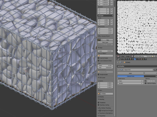Viewport: 157px width, 117px height.
Task: Expand the Transform Orientations panel
Action: 98,113
